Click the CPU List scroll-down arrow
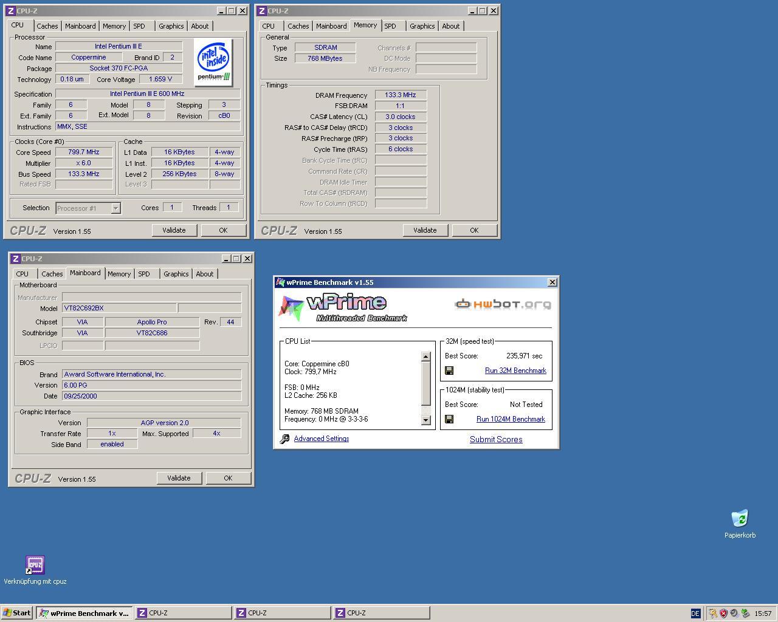 (425, 420)
